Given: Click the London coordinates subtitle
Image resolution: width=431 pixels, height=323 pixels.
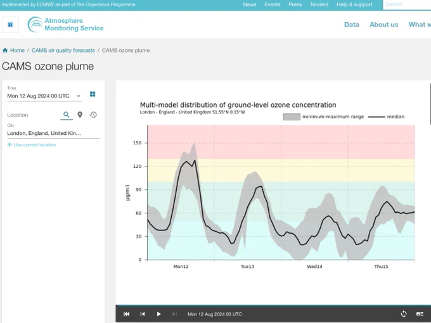Looking at the screenshot, I should click(193, 112).
